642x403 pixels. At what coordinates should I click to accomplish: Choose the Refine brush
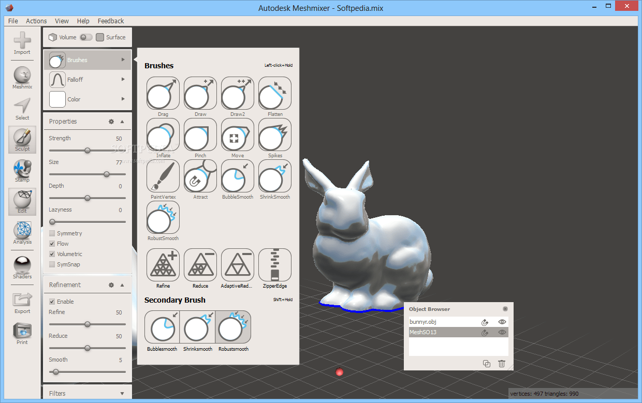tap(163, 265)
